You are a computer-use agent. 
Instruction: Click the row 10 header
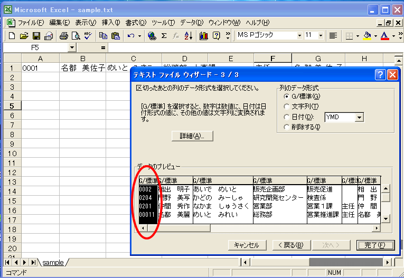pyautogui.click(x=12, y=154)
